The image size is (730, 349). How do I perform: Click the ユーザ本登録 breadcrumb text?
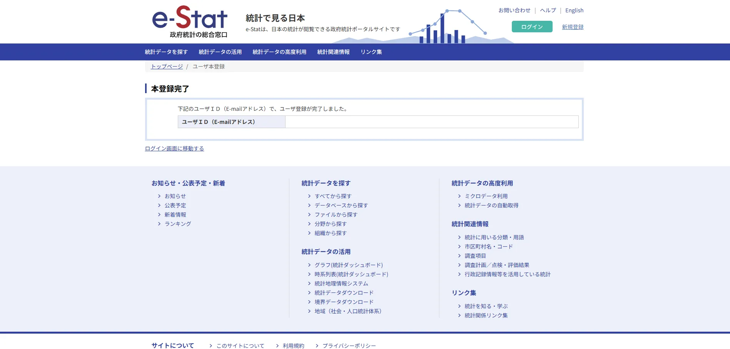(x=209, y=67)
